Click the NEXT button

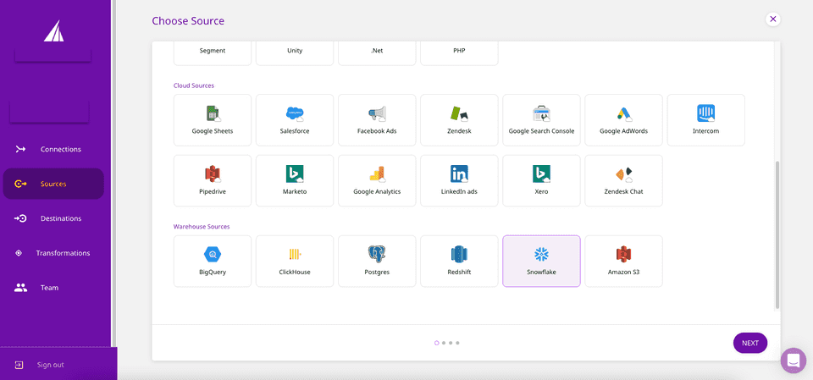(x=749, y=343)
